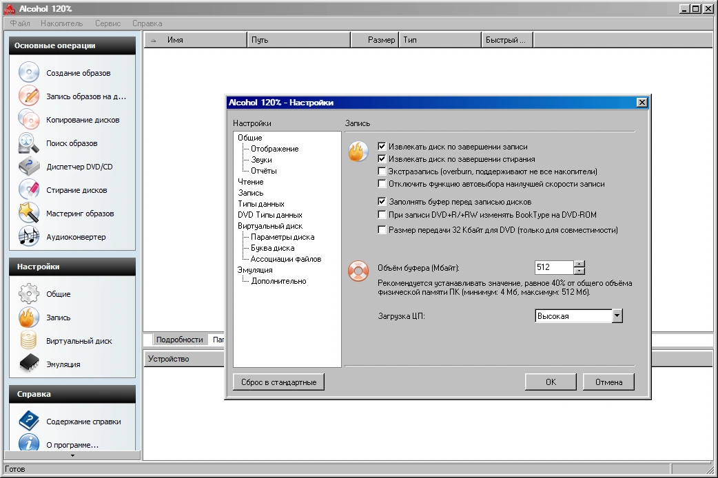This screenshot has height=478, width=718.
Task: Click the Содержание справки book icon
Action: tap(28, 421)
